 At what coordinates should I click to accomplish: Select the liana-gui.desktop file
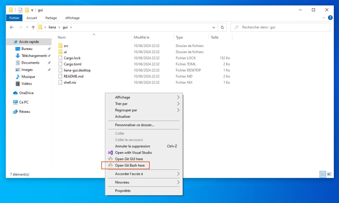[x=77, y=70]
